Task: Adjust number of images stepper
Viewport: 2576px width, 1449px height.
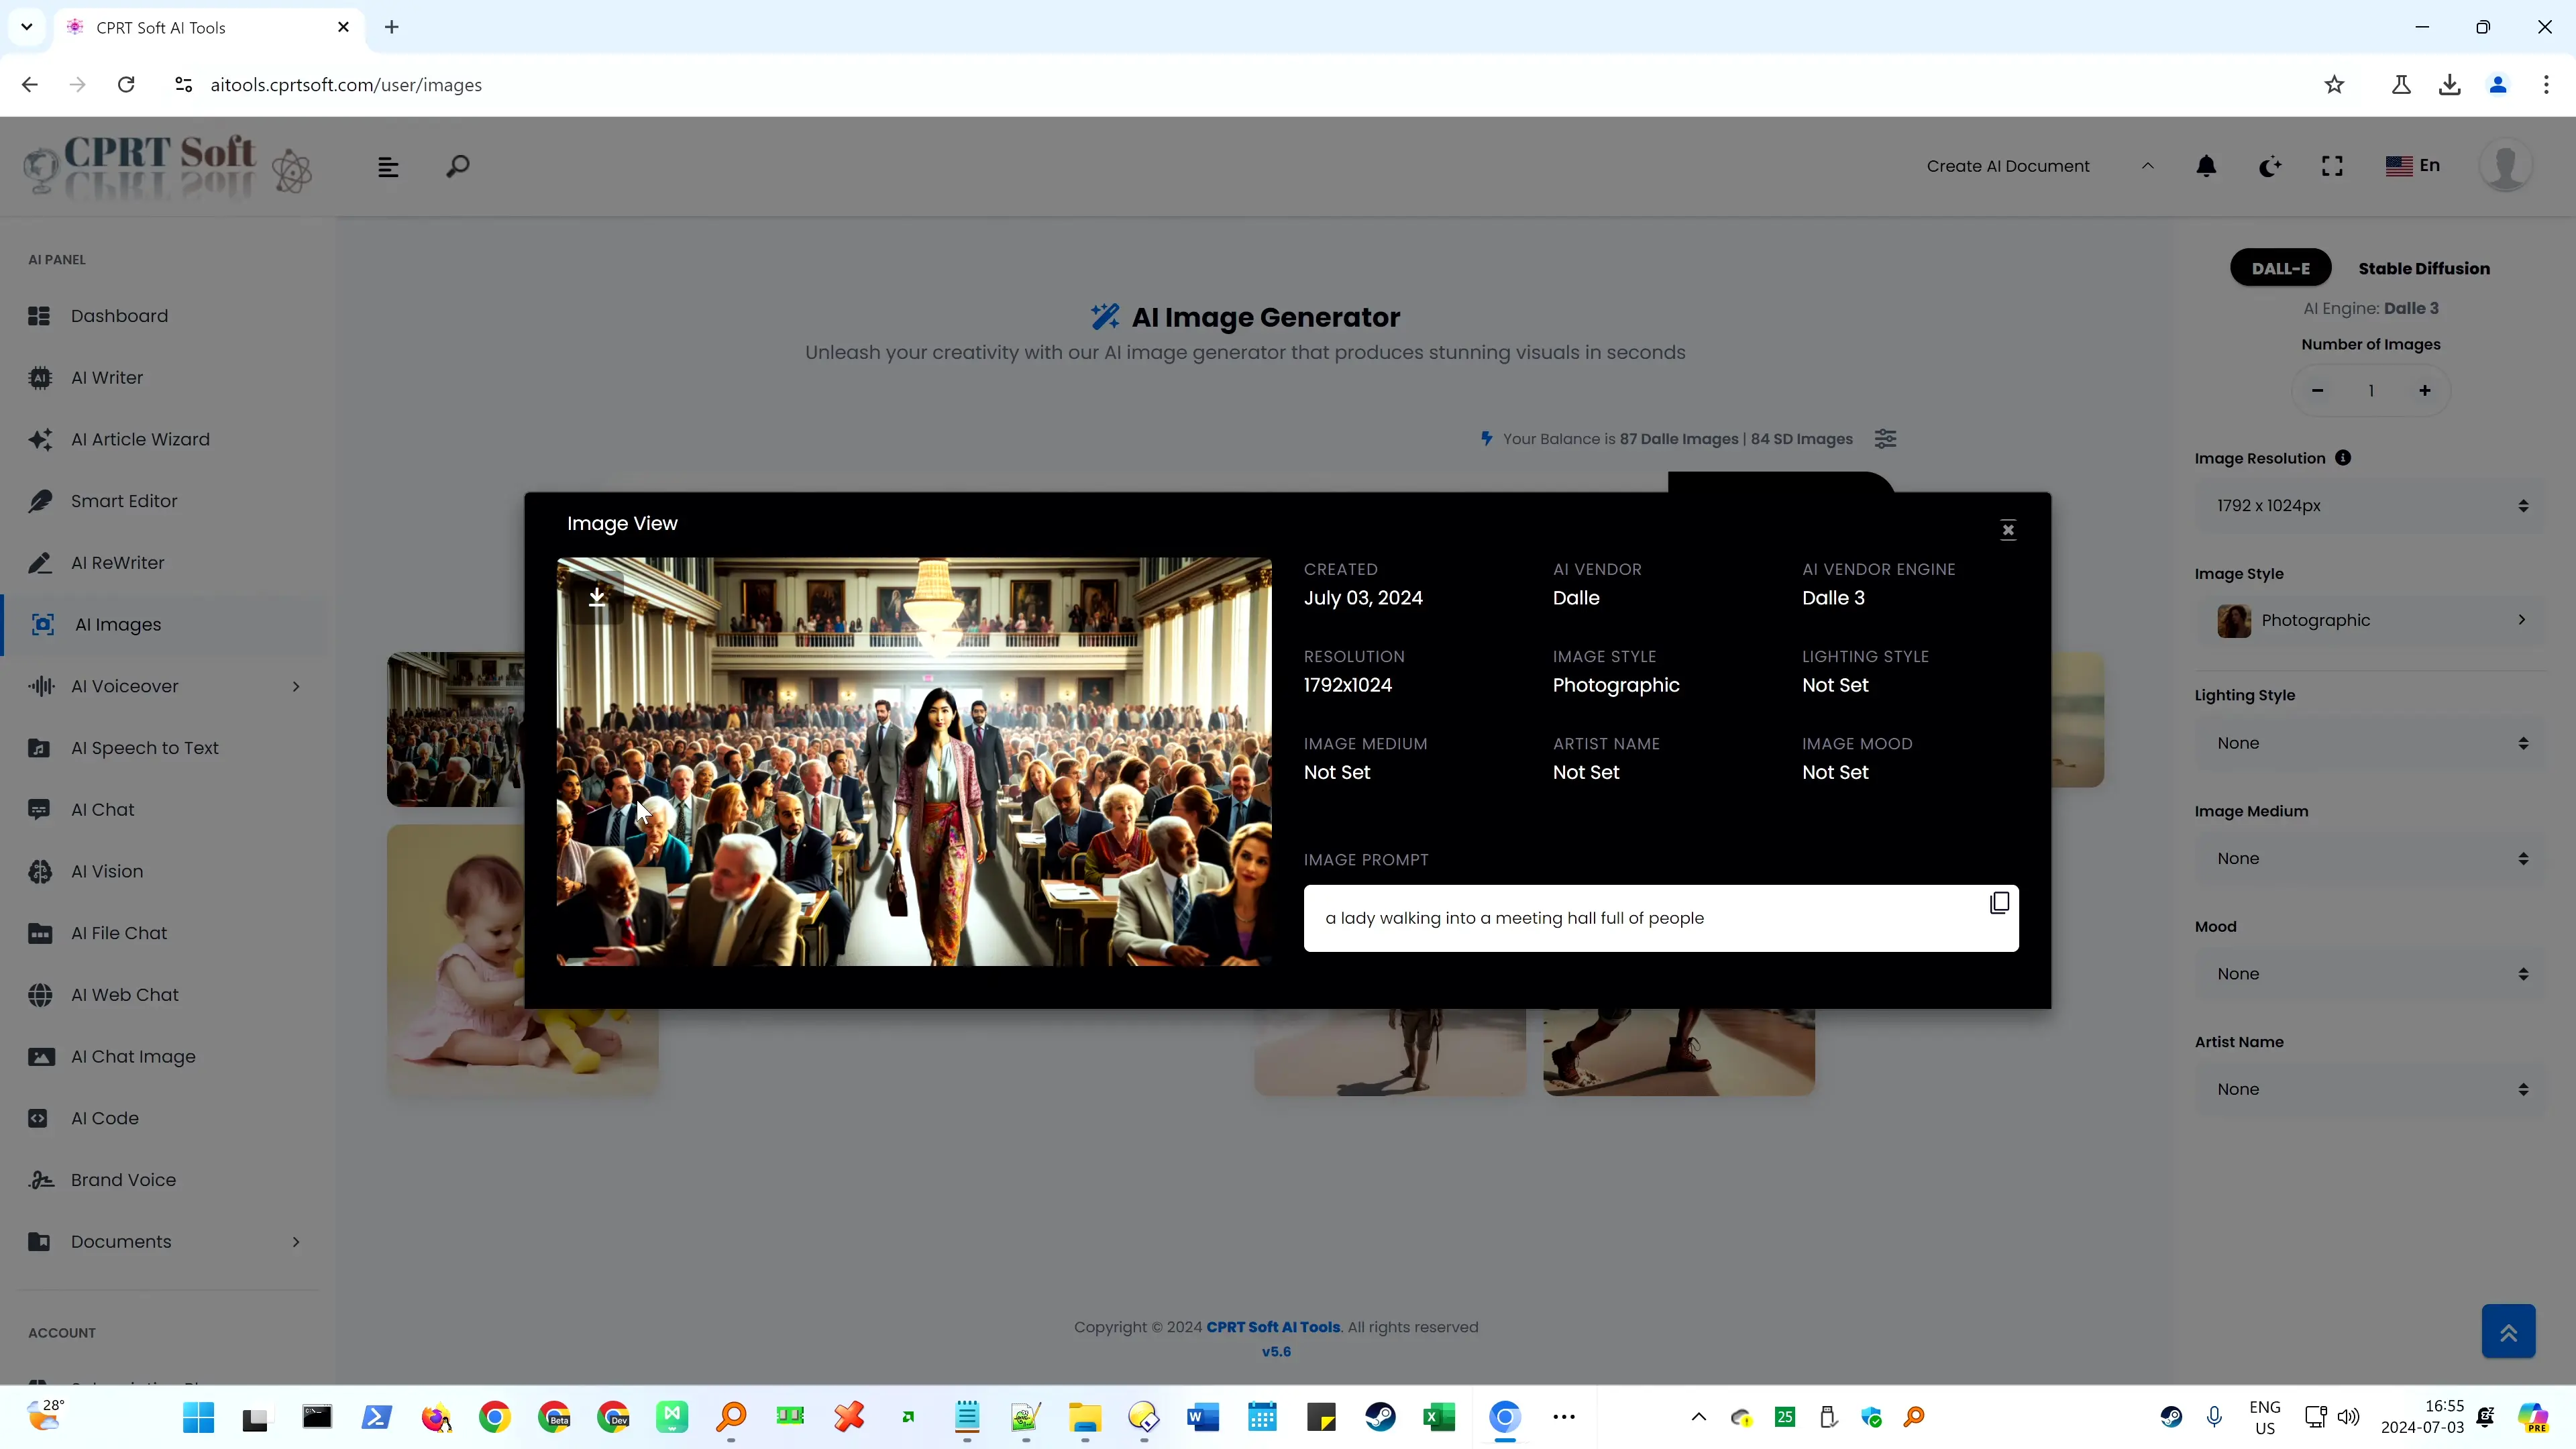Action: pos(2371,389)
